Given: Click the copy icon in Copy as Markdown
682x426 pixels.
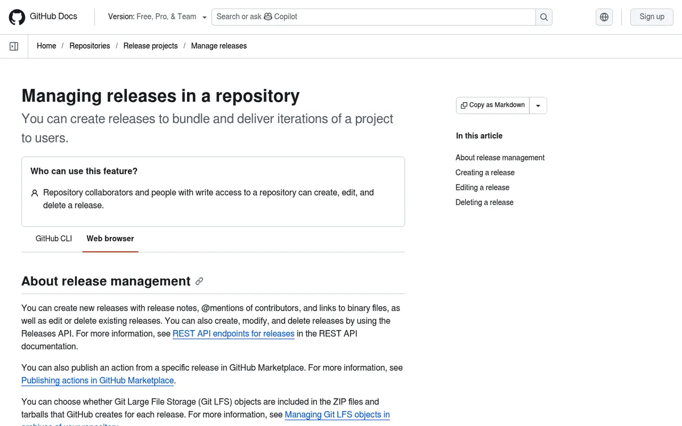Looking at the screenshot, I should pyautogui.click(x=464, y=105).
